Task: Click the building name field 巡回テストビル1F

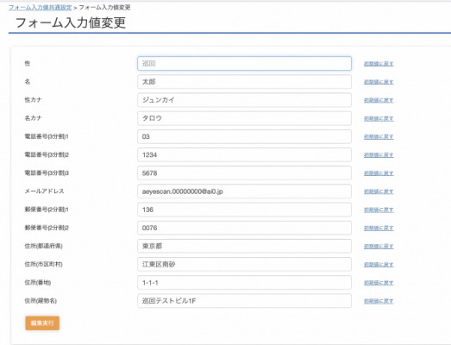Action: click(x=244, y=301)
